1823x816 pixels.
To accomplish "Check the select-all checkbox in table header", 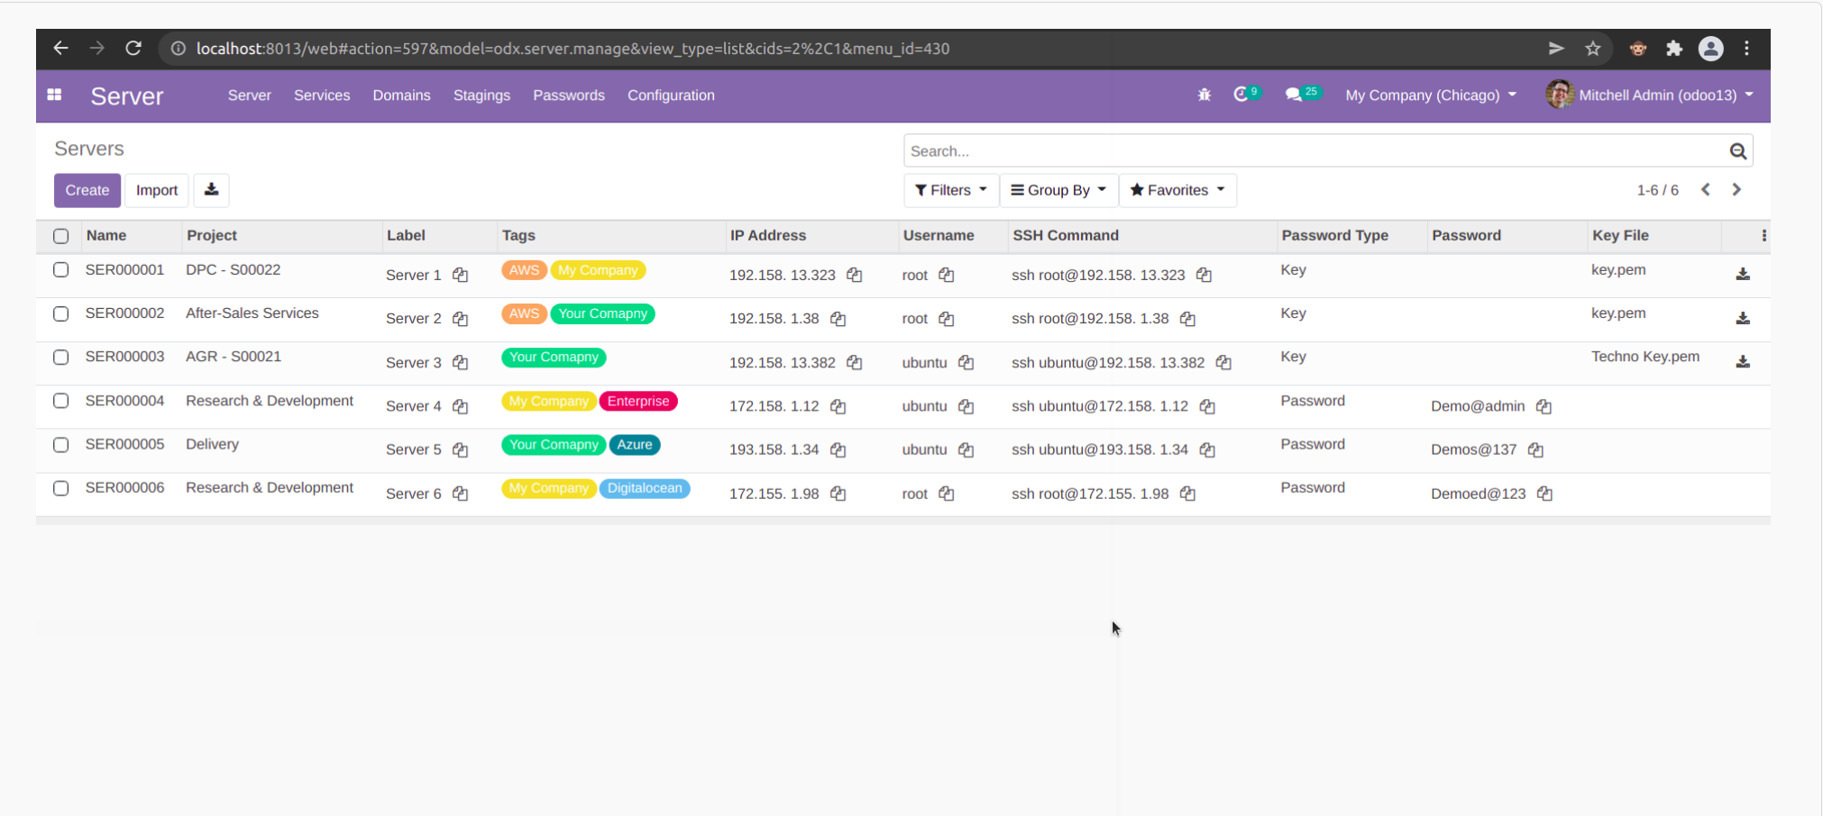I will coord(60,236).
